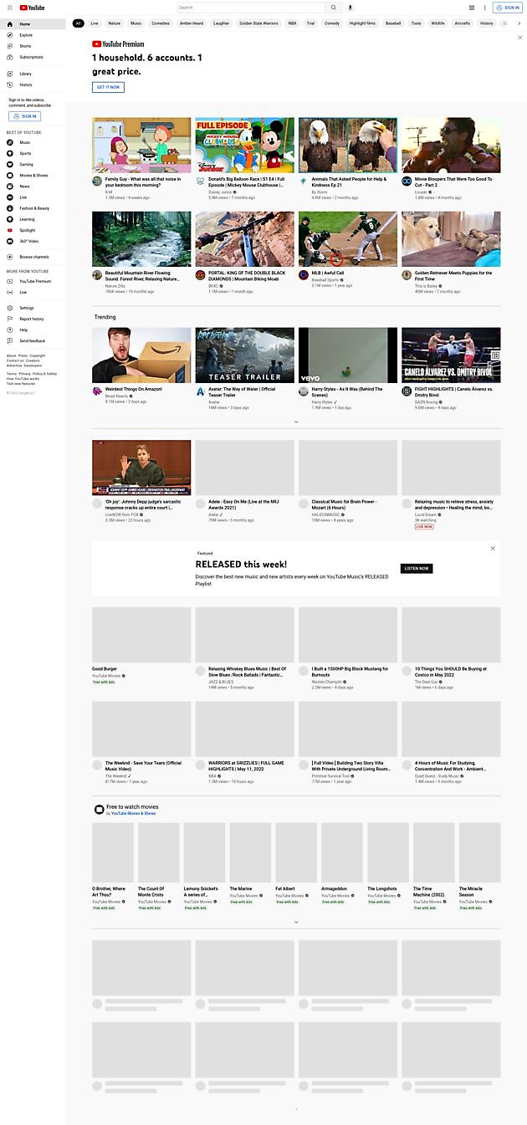This screenshot has height=1125, width=527.
Task: Open Gaming under Best of YouTube
Action: pyautogui.click(x=33, y=165)
